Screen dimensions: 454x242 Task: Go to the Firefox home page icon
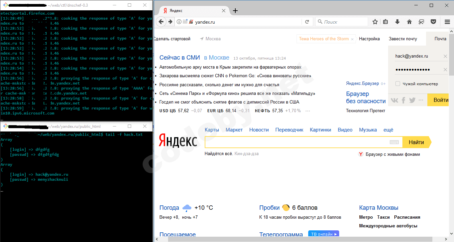pos(409,21)
